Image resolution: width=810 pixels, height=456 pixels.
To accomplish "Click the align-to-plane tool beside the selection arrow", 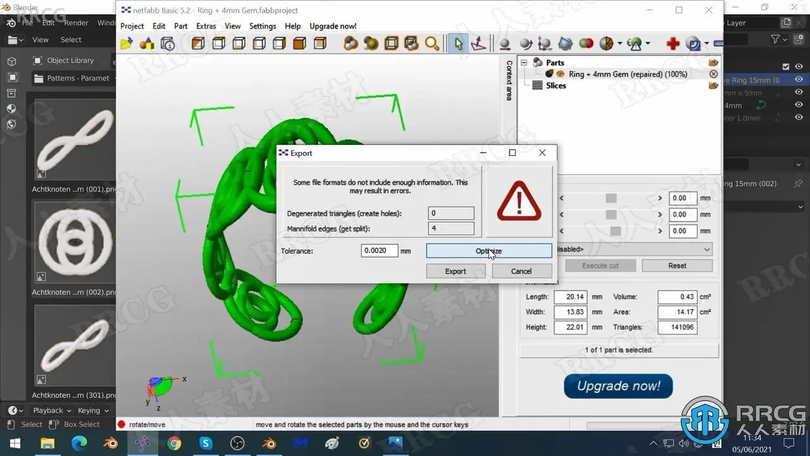I will click(479, 44).
